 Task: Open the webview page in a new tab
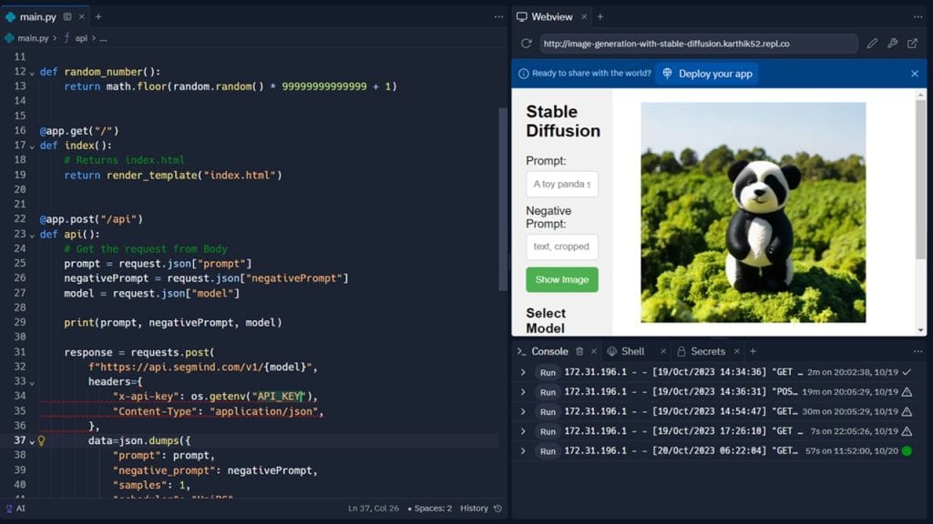point(912,43)
